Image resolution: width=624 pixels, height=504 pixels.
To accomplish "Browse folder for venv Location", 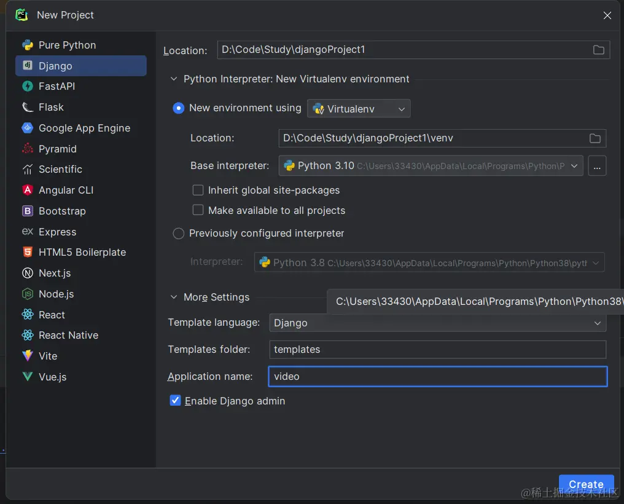I will click(595, 138).
